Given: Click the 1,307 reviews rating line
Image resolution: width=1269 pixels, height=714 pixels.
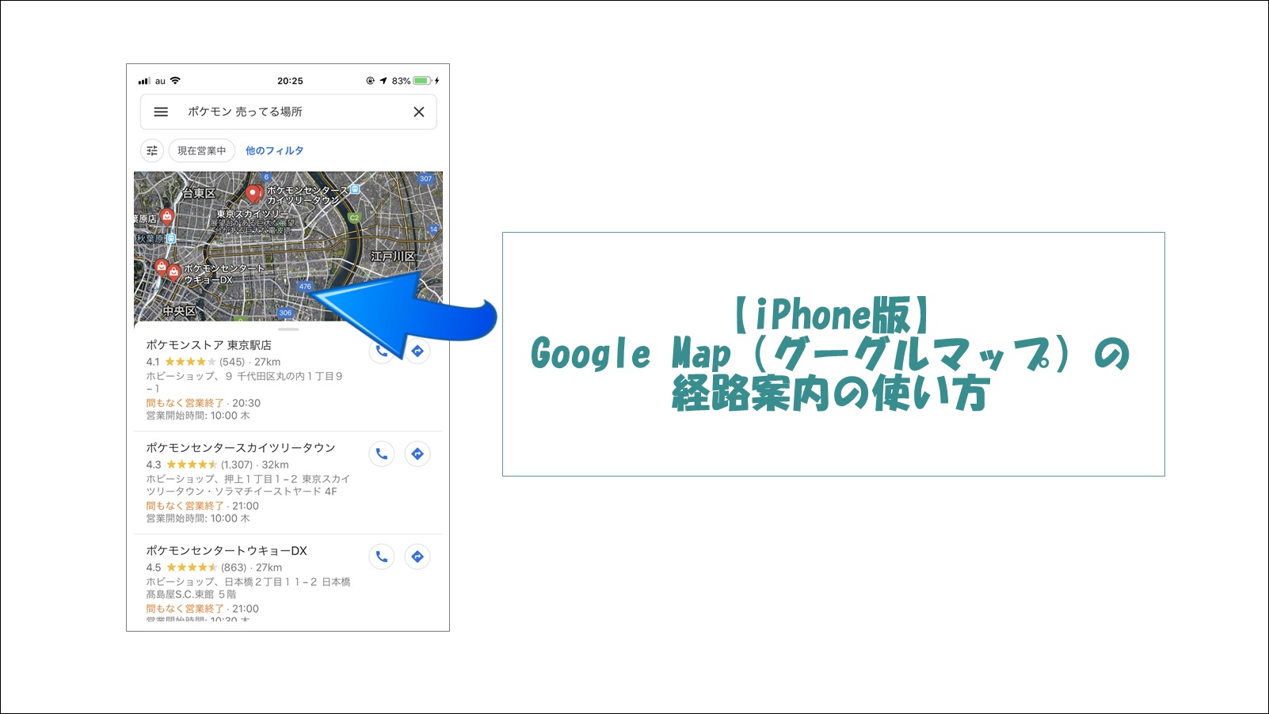Looking at the screenshot, I should [x=217, y=465].
